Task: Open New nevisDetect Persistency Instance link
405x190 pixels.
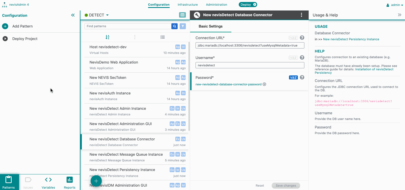Action: [351, 39]
